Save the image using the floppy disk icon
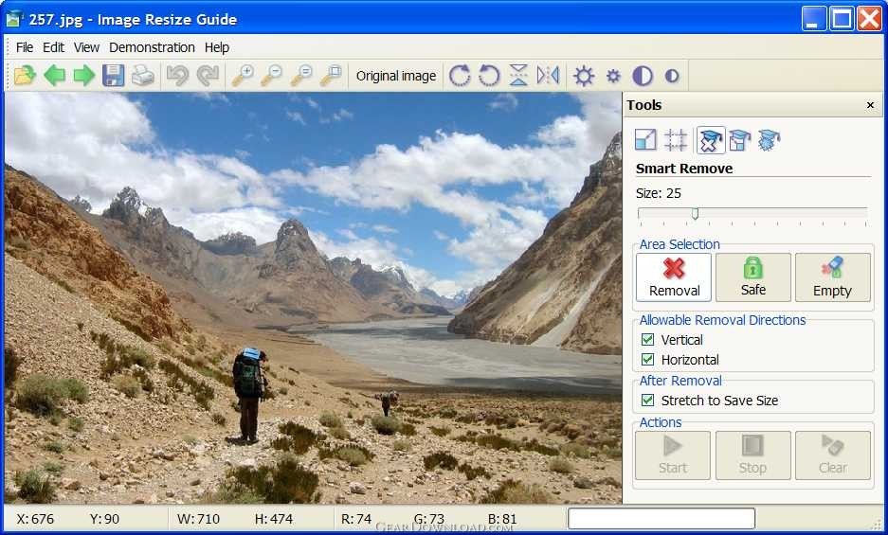Screen dimensions: 888x535 114,76
